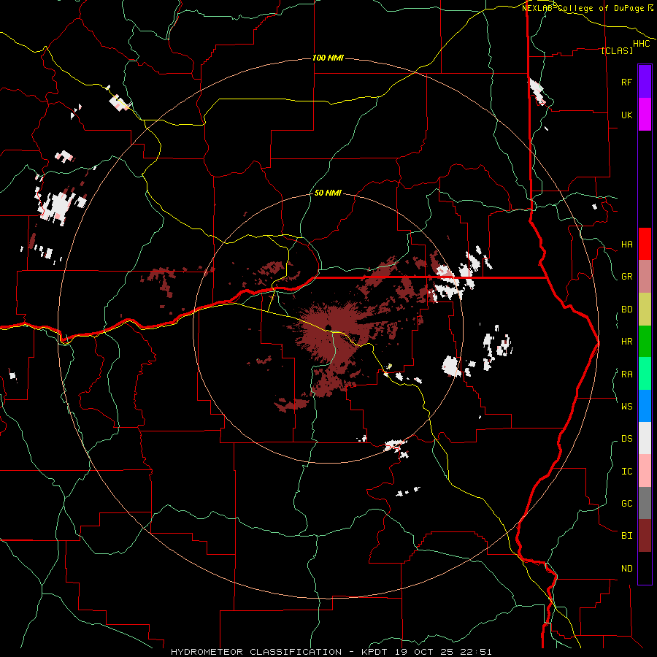Click the HA red legend swatch

(x=645, y=244)
